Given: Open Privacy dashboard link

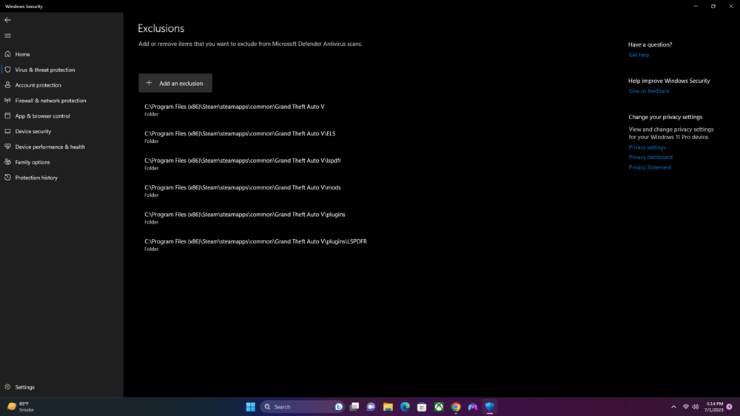Looking at the screenshot, I should pyautogui.click(x=650, y=157).
